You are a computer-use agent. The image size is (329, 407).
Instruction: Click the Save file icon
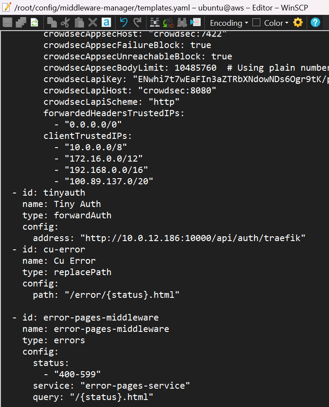[x=7, y=23]
